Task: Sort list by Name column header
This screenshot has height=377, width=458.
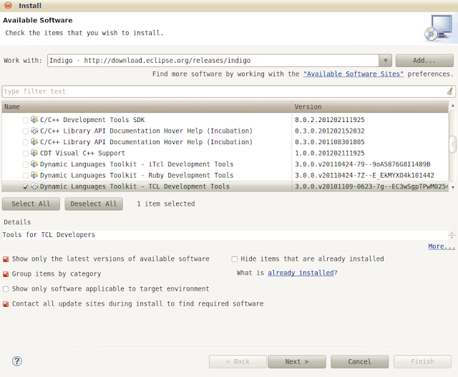Action: [x=147, y=106]
